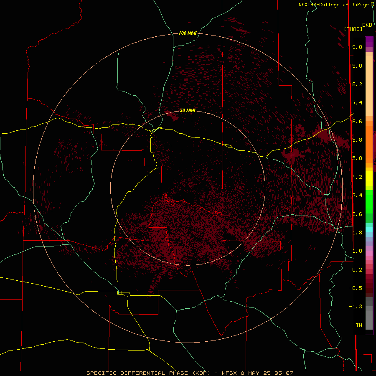The height and width of the screenshot is (376, 376).
Task: Select the 4.2 value on the color scale
Action: coord(357,177)
